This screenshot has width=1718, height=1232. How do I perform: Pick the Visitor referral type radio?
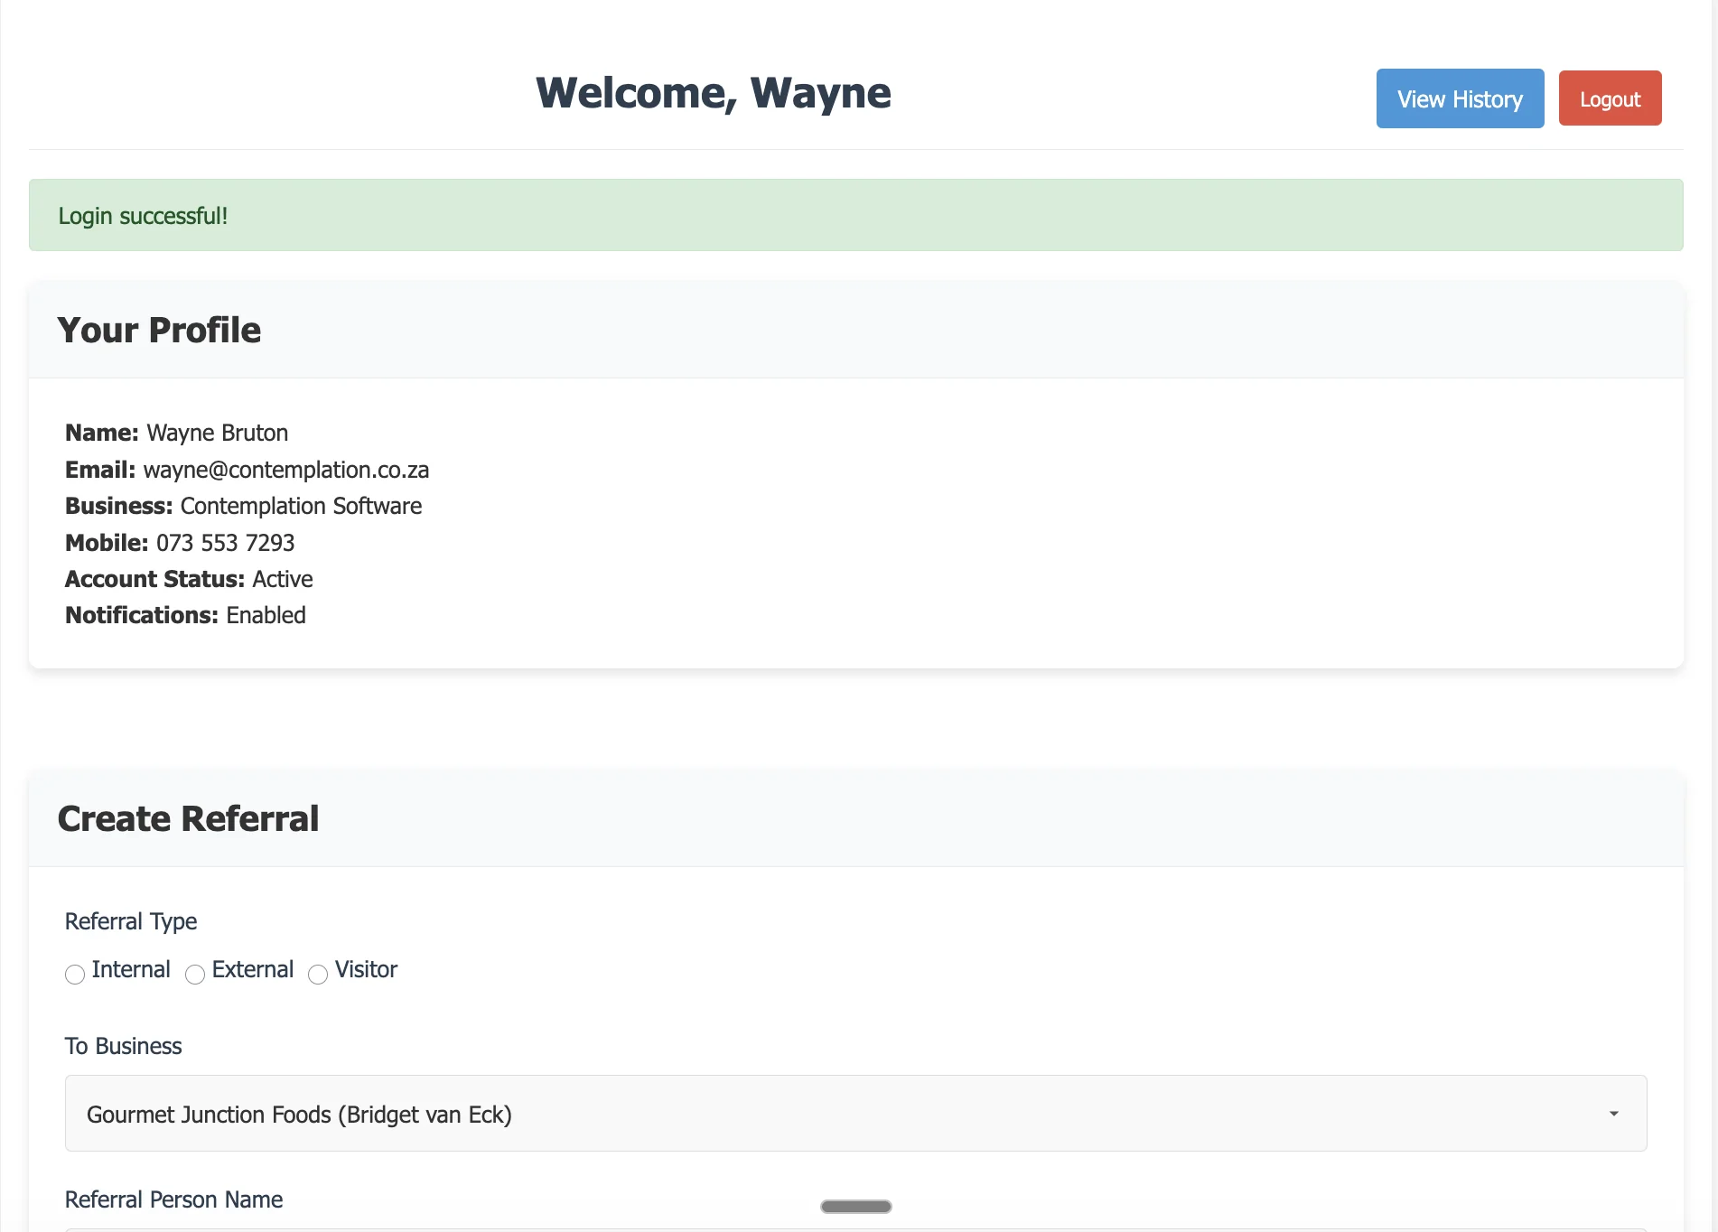pyautogui.click(x=318, y=974)
